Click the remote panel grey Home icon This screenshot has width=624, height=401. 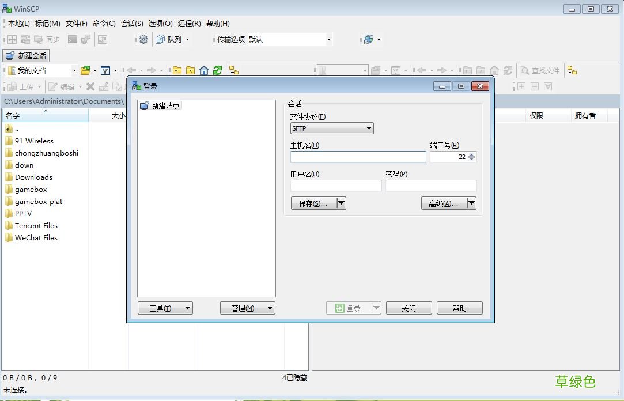(x=494, y=70)
